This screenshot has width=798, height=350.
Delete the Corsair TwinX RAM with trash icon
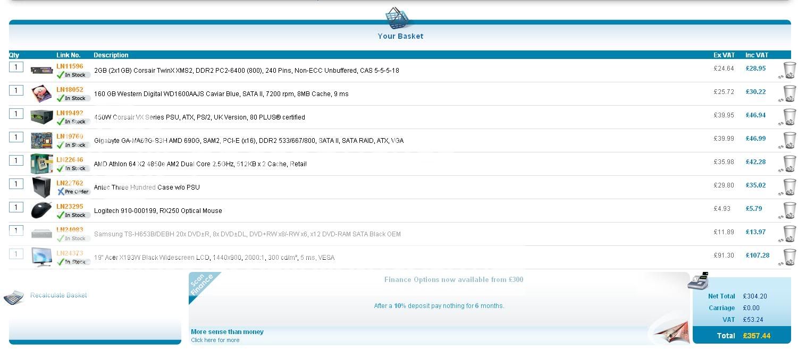[x=789, y=70]
